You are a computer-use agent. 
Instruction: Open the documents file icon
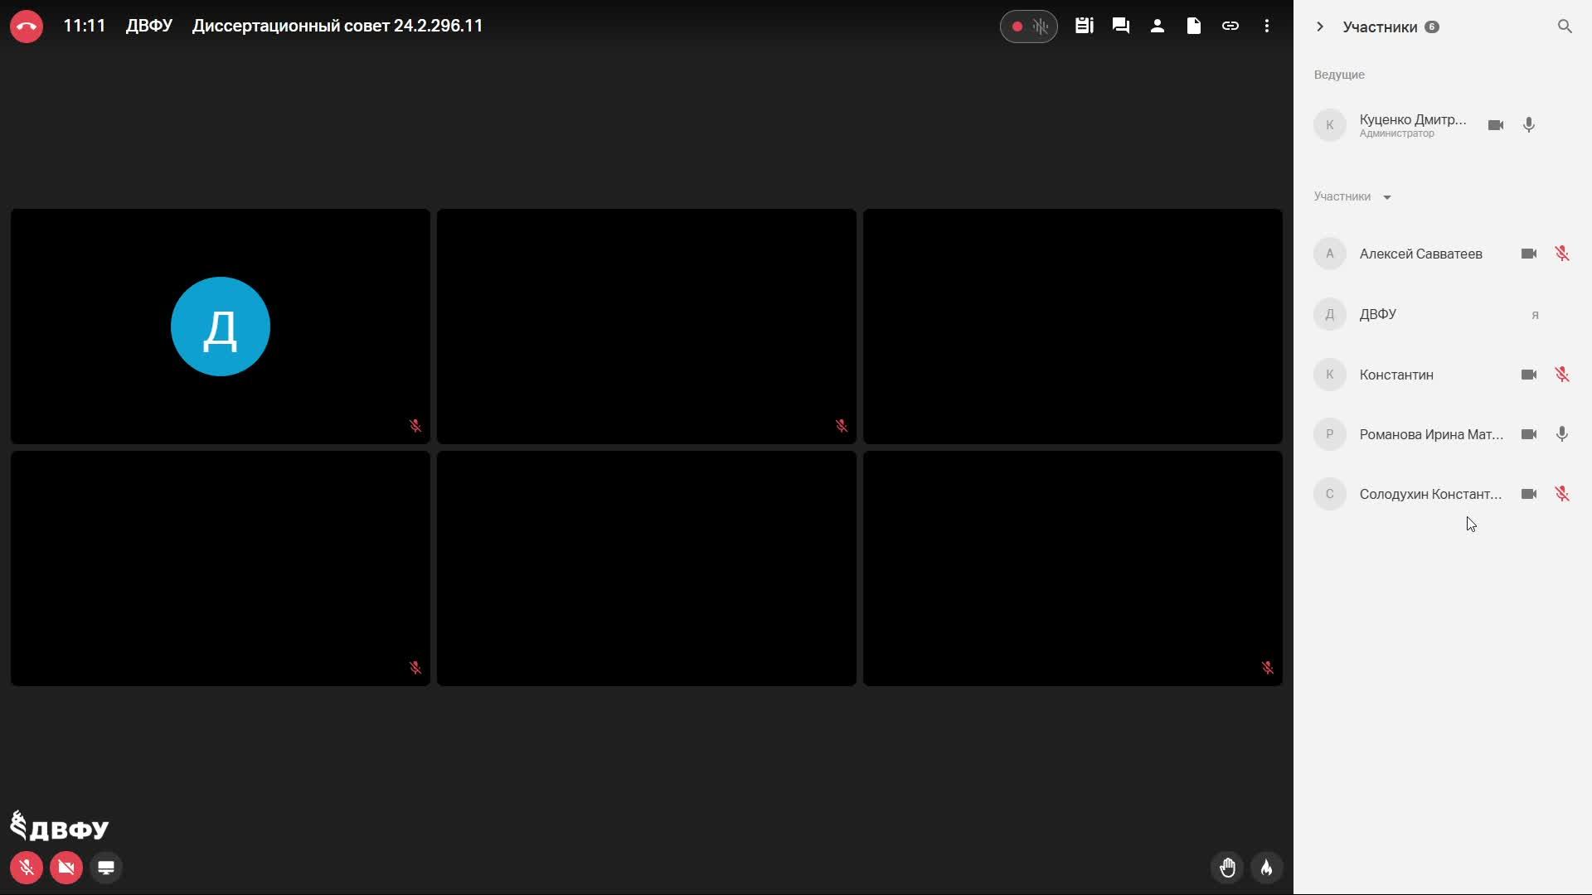click(1194, 26)
